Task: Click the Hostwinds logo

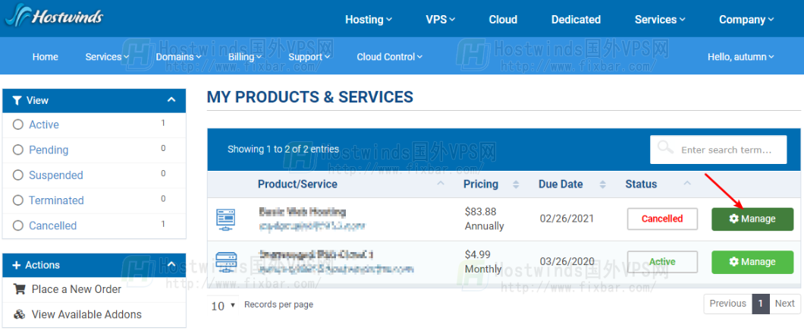Action: pyautogui.click(x=54, y=15)
